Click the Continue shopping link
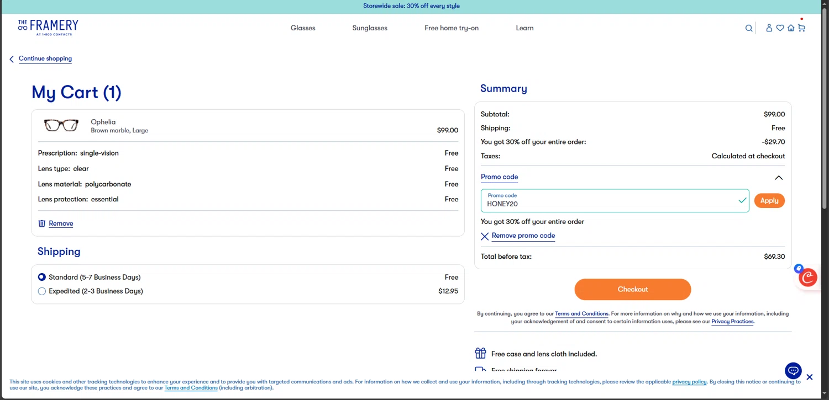829x400 pixels. (x=45, y=58)
